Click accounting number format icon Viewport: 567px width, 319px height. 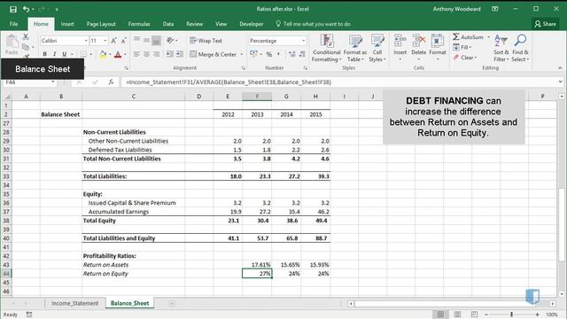coord(254,54)
